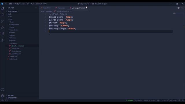
Task: Click the Success status bar button
Action: pyautogui.click(x=130, y=101)
